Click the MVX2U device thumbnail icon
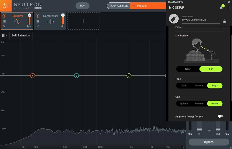Viewport: 232px width, 149px height. pos(174,19)
